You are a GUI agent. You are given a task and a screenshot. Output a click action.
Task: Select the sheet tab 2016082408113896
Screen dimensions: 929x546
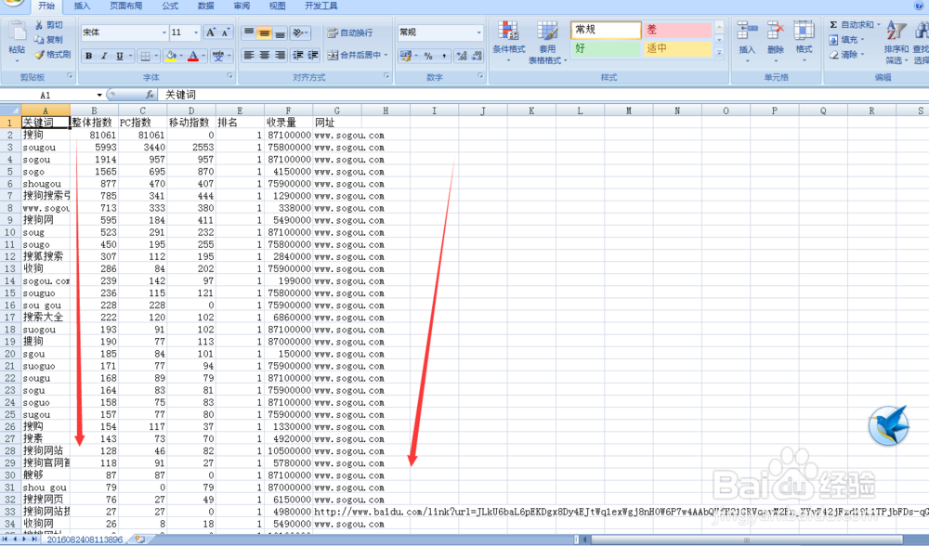pos(85,539)
